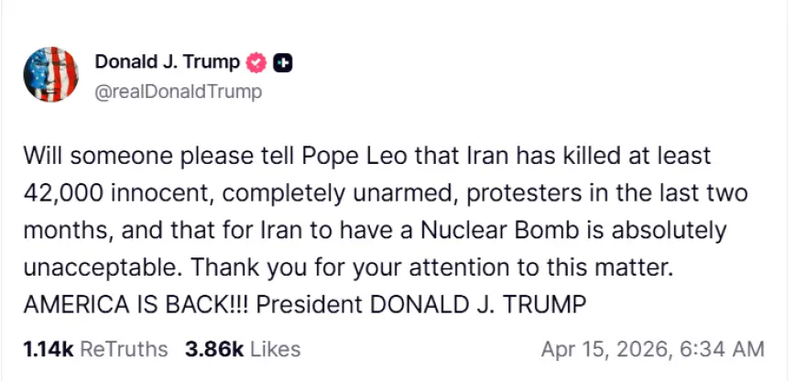Click the black plus badge icon

(x=284, y=62)
